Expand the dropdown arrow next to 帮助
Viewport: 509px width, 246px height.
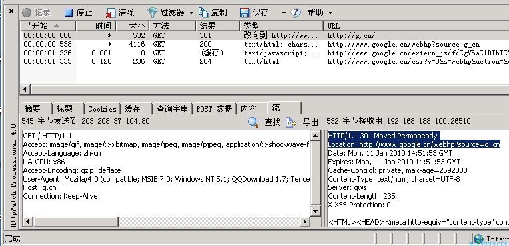click(331, 13)
